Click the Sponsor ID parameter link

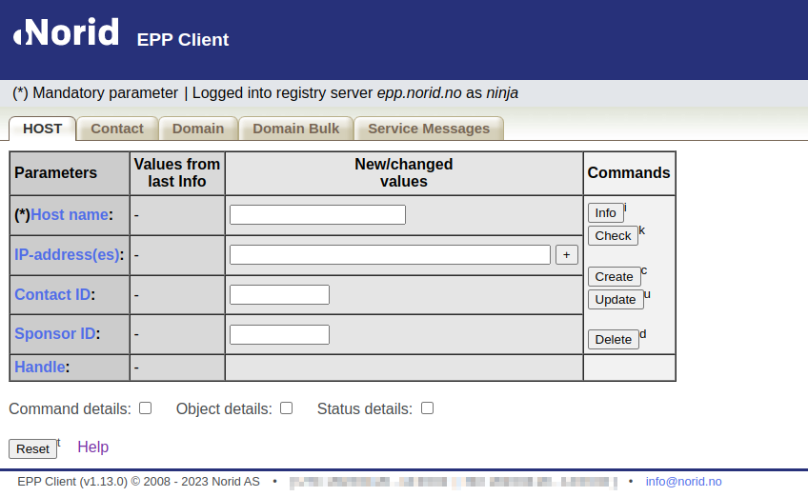click(55, 334)
